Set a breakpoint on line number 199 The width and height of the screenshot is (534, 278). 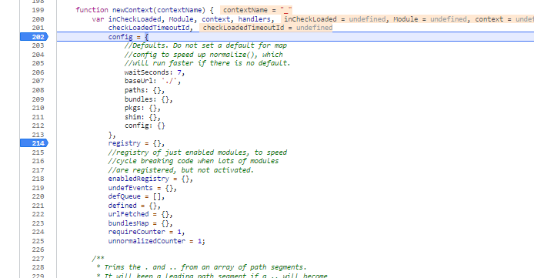pos(38,10)
